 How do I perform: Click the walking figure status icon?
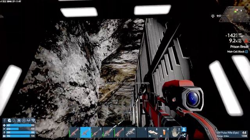click(5, 121)
